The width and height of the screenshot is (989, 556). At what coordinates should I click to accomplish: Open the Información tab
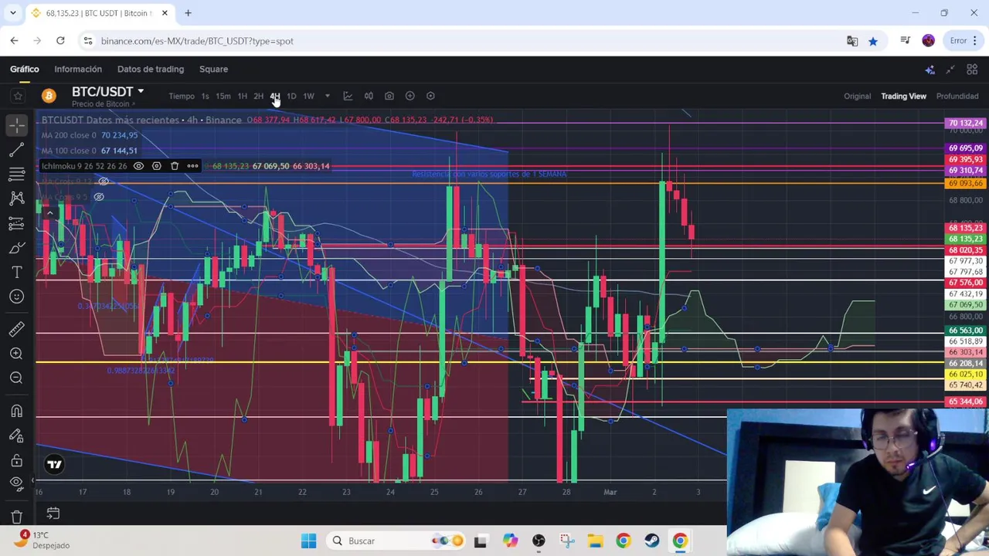(x=78, y=69)
